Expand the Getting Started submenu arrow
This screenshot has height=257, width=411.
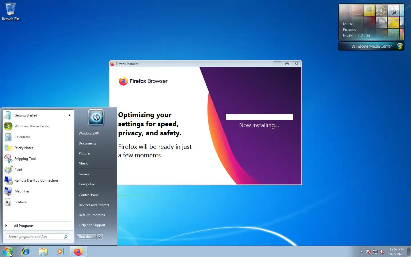[x=69, y=115]
